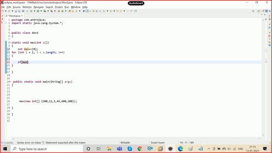Open the Project menu
The width and height of the screenshot is (272, 153).
click(x=59, y=7)
